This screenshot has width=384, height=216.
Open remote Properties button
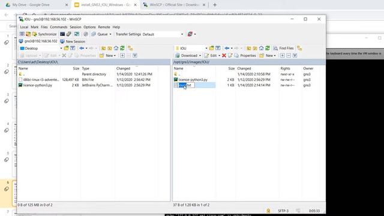(x=245, y=56)
